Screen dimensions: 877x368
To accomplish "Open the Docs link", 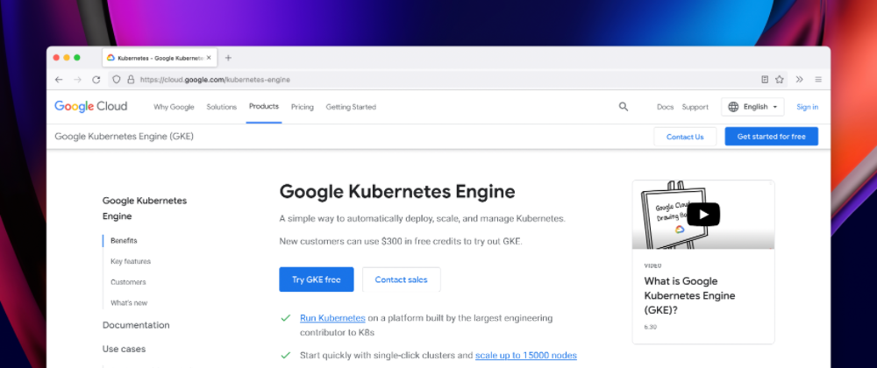I will pos(665,107).
